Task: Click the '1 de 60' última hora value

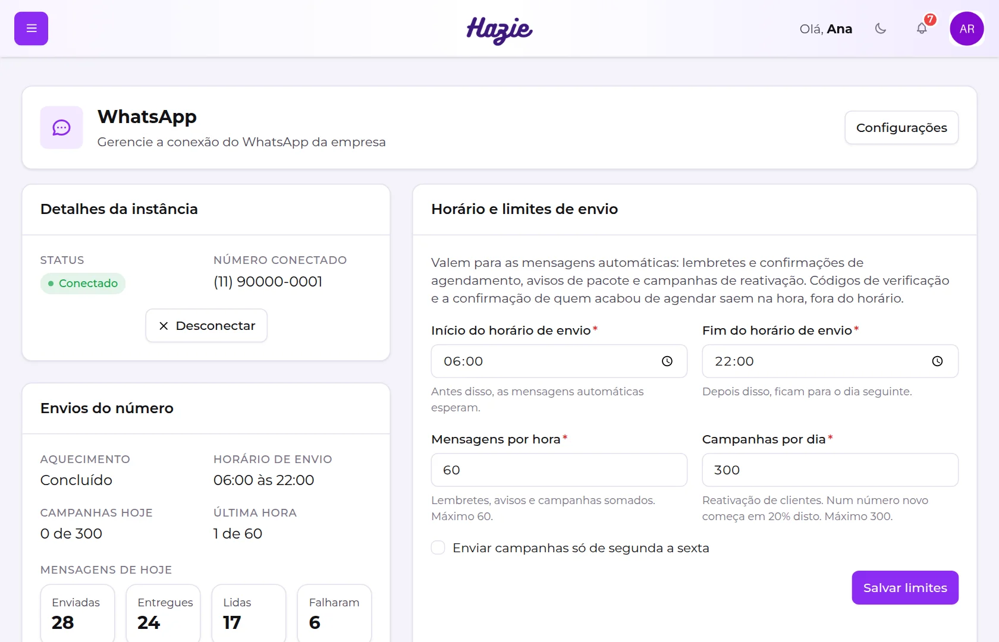Action: (238, 534)
